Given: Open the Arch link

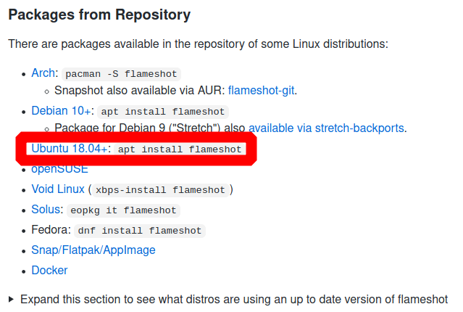Looking at the screenshot, I should coord(43,73).
